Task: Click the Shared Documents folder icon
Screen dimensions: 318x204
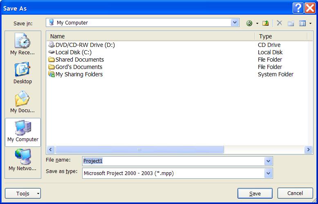Action: tap(52, 60)
